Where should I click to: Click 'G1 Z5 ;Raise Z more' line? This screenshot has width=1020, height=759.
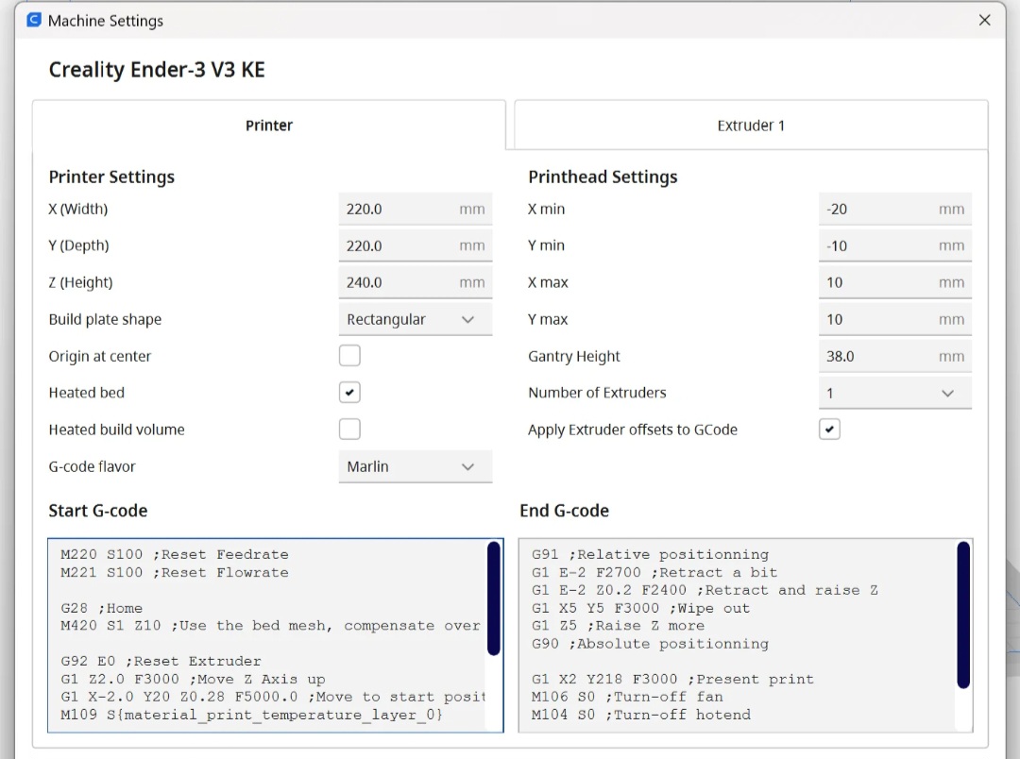pyautogui.click(x=618, y=626)
